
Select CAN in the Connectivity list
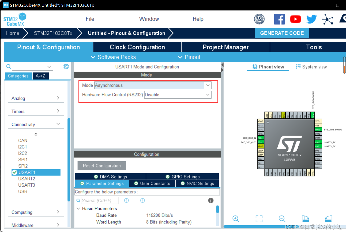pos(23,140)
